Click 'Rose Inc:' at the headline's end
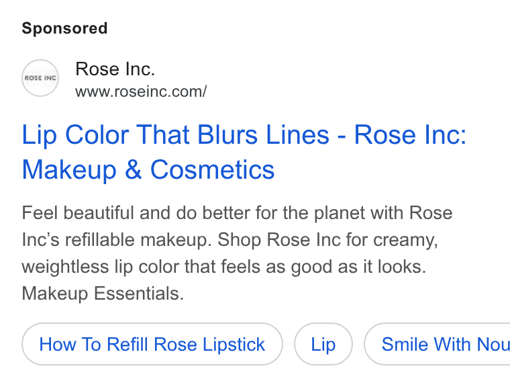Image resolution: width=510 pixels, height=387 pixels. click(x=410, y=135)
